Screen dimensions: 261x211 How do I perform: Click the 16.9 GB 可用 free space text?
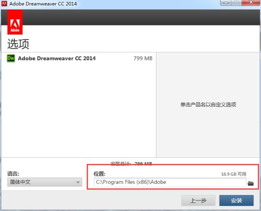[234, 174]
